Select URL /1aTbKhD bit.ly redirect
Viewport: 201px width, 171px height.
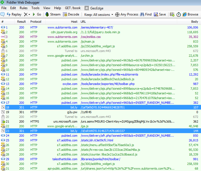(102, 107)
